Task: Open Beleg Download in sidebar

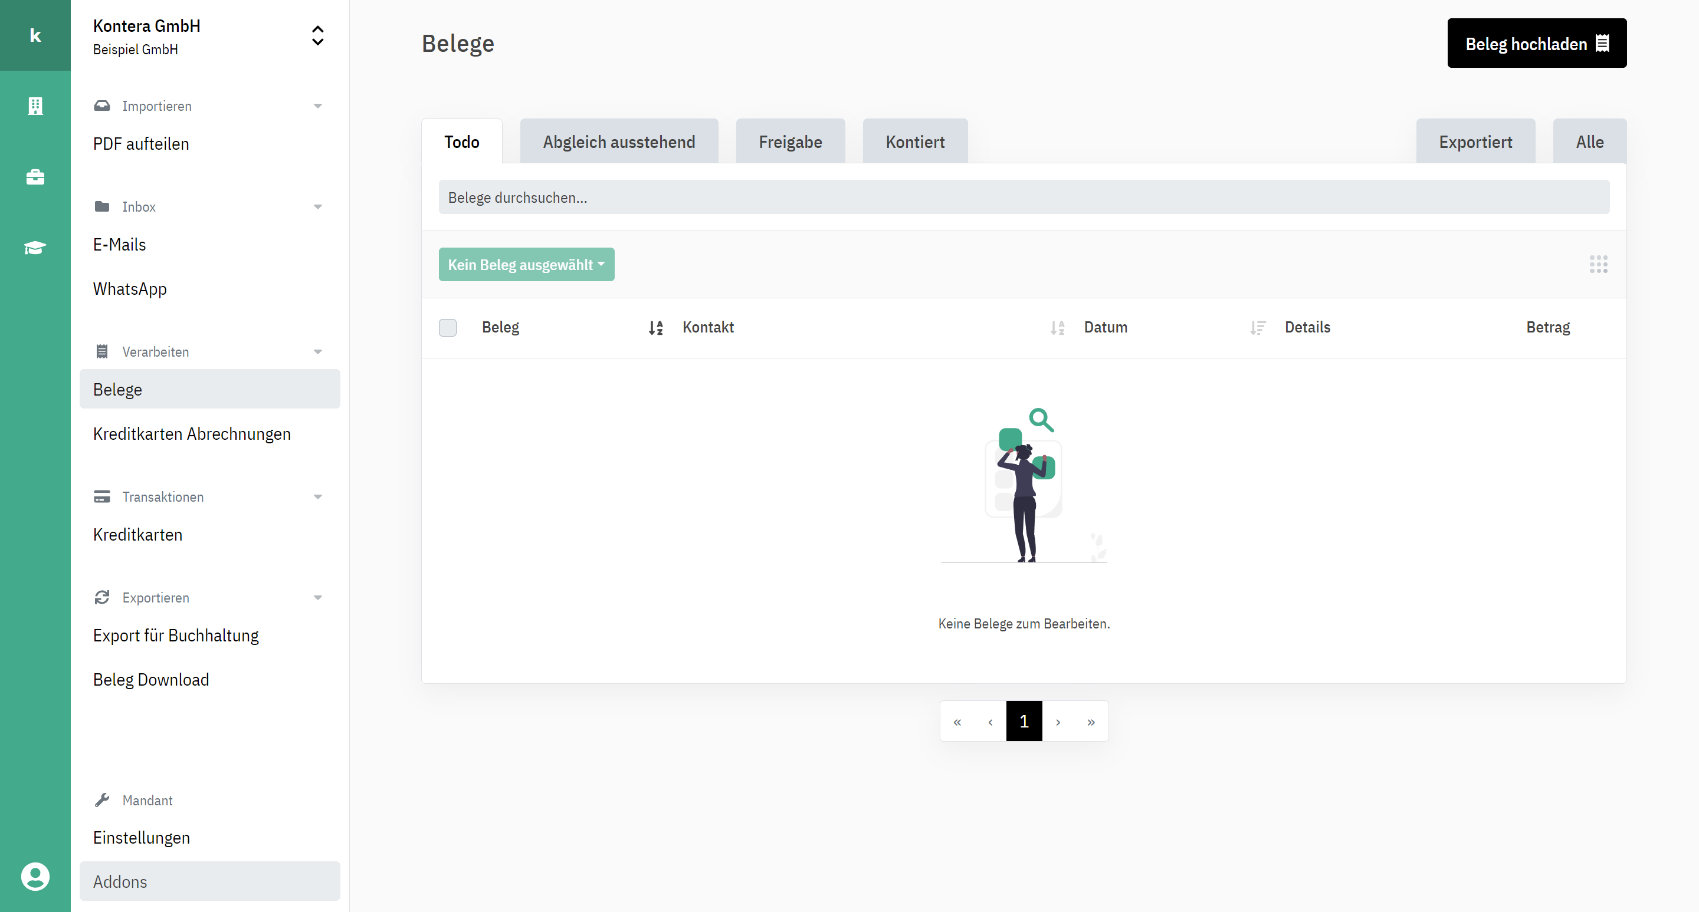Action: click(x=209, y=679)
